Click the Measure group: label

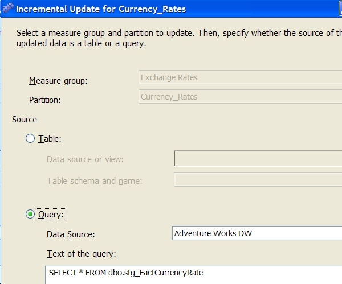click(x=58, y=81)
